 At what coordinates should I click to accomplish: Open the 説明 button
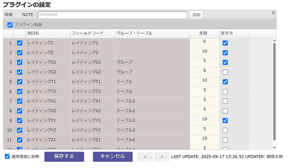click(196, 15)
